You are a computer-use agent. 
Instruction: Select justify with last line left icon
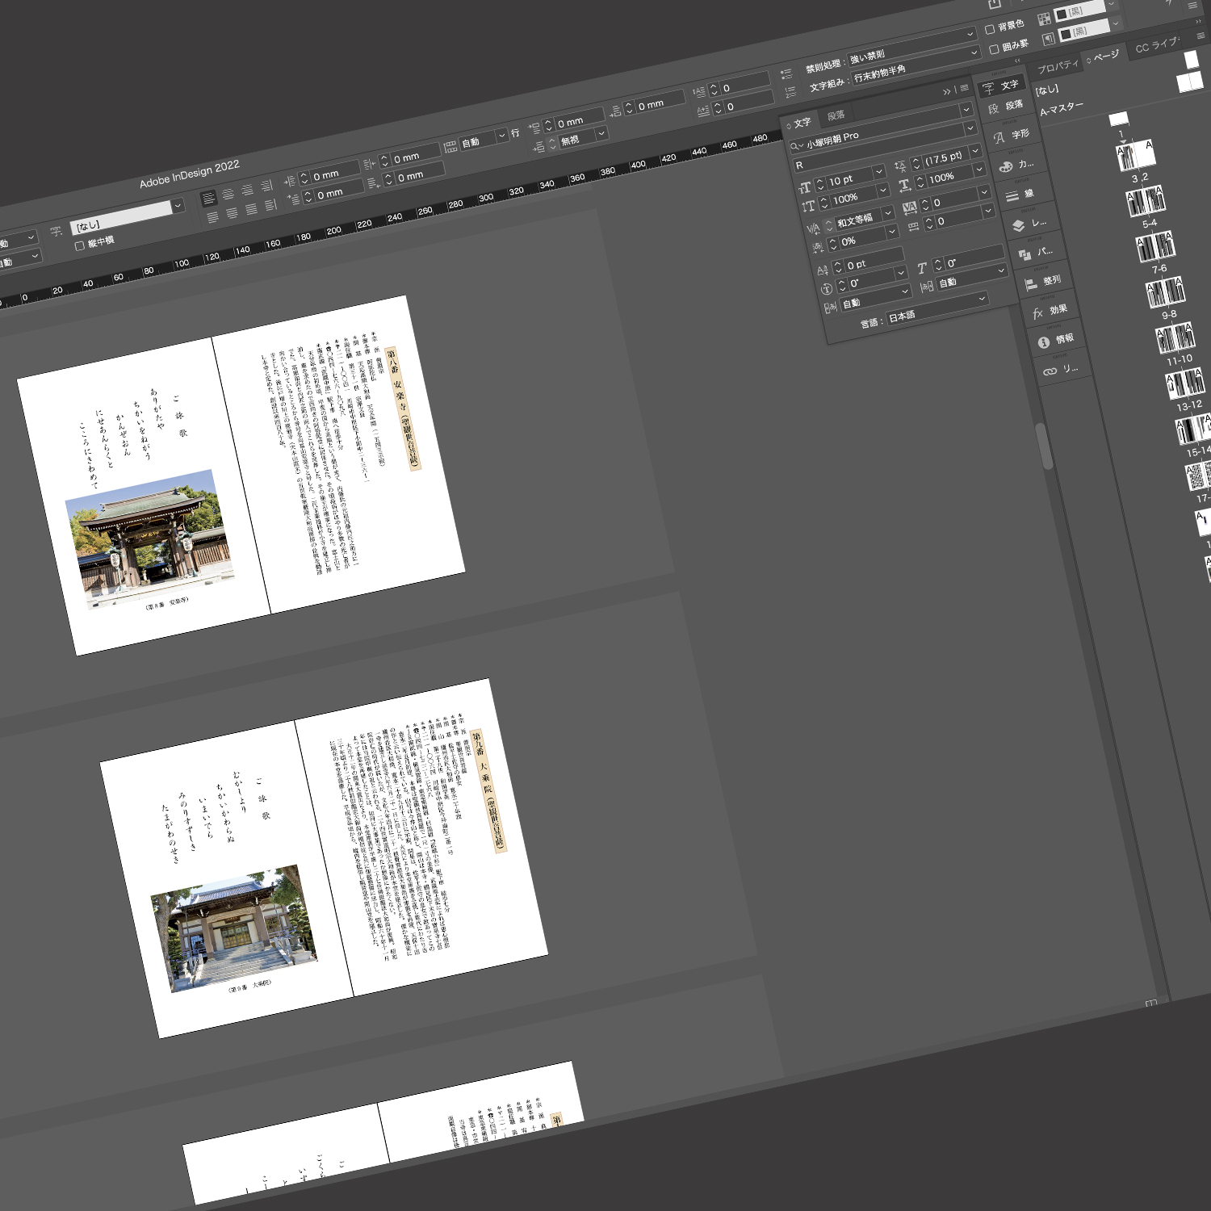[x=212, y=218]
